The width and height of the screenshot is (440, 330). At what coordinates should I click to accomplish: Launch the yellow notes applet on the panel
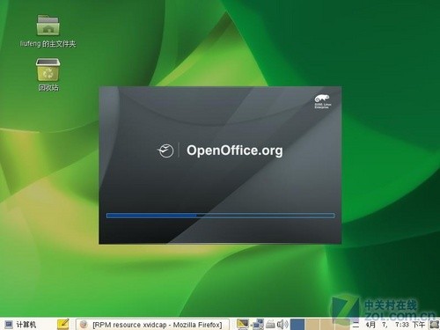(63, 324)
